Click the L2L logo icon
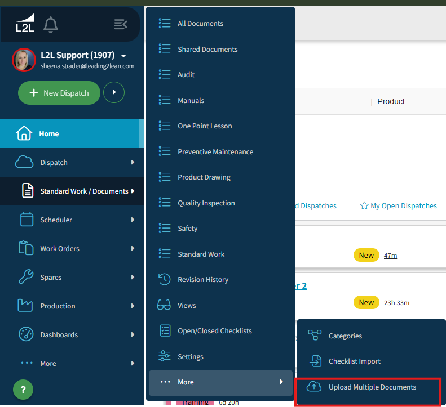Image resolution: width=446 pixels, height=407 pixels. click(25, 23)
